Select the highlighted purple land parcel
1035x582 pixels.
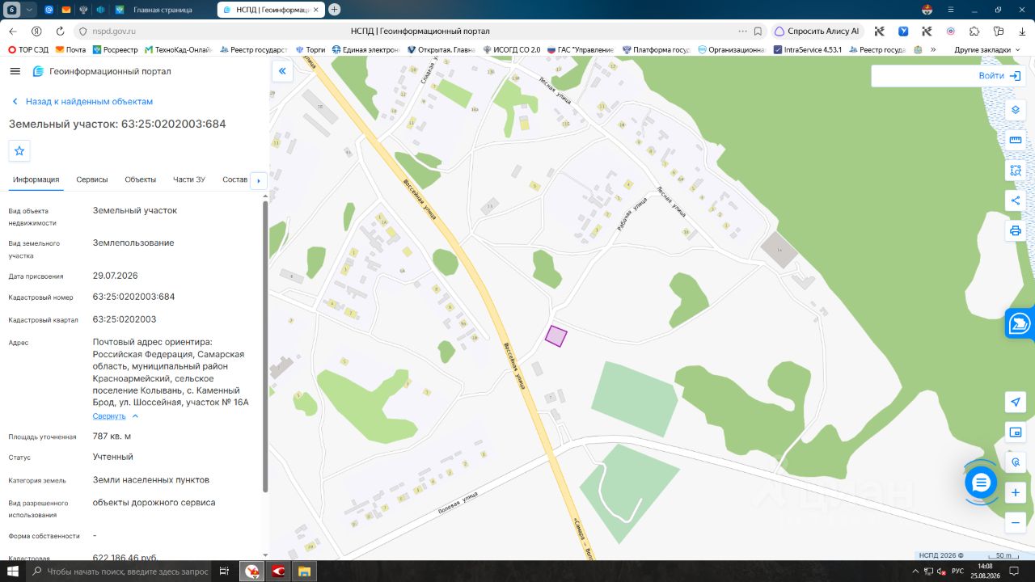point(556,335)
